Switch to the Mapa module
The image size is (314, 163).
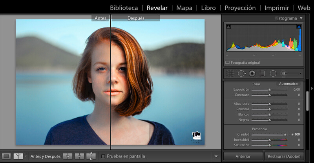[184, 8]
